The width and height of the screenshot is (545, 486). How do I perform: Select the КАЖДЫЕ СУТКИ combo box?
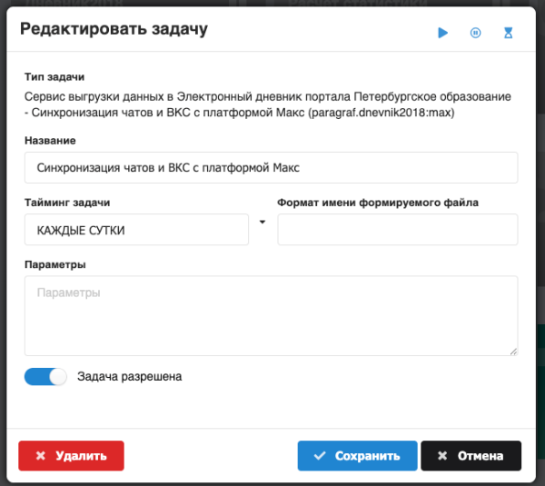[136, 230]
